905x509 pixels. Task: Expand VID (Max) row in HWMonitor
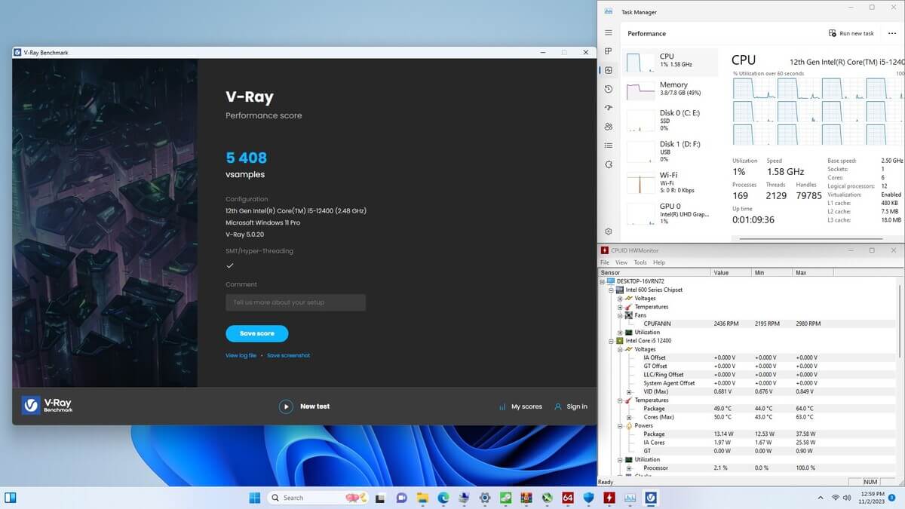(629, 392)
